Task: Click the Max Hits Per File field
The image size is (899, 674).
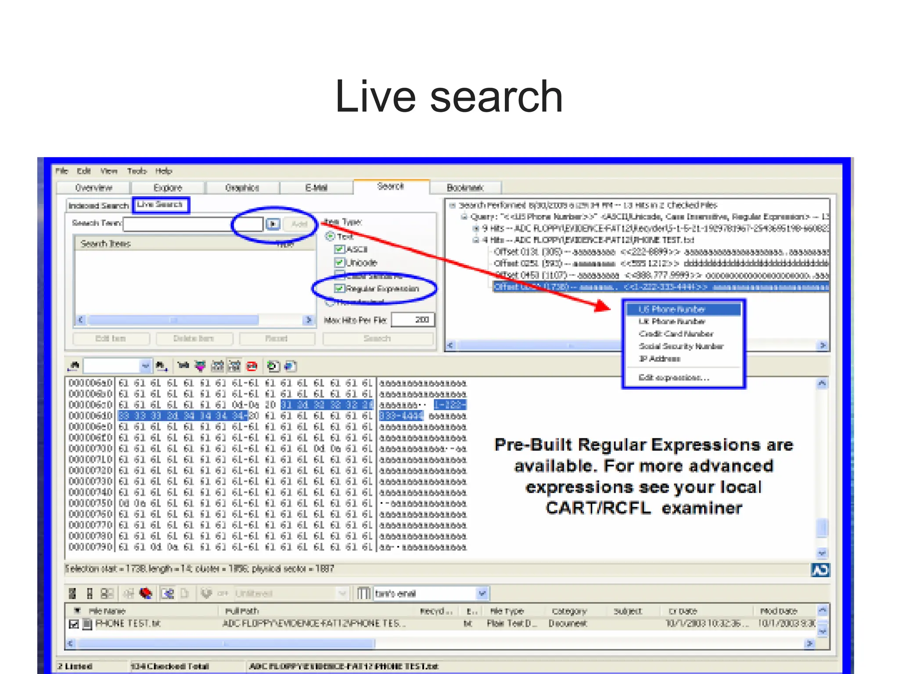Action: 413,320
